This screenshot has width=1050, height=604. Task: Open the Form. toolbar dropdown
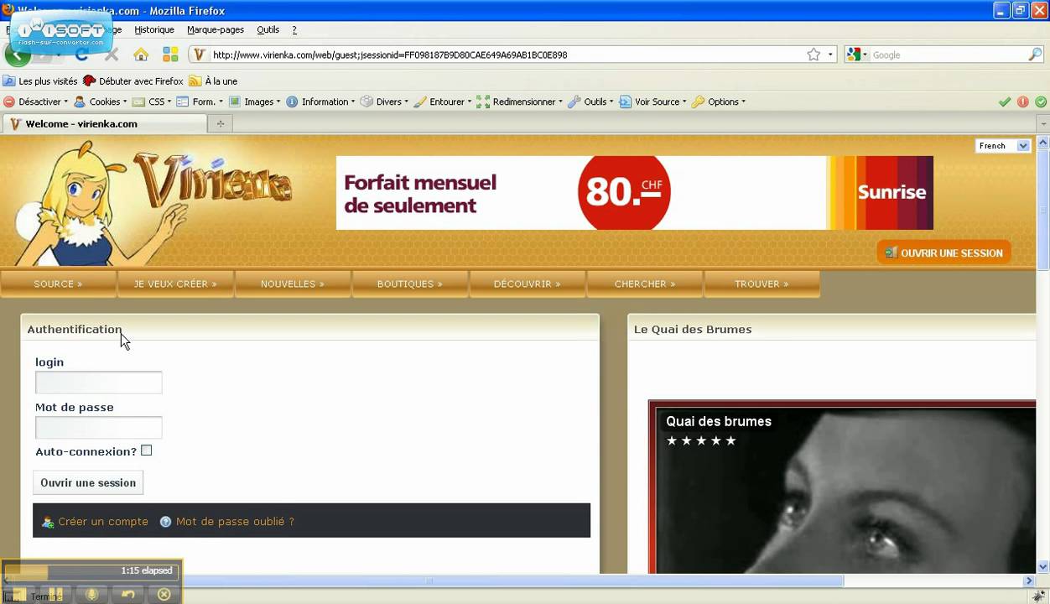(200, 102)
